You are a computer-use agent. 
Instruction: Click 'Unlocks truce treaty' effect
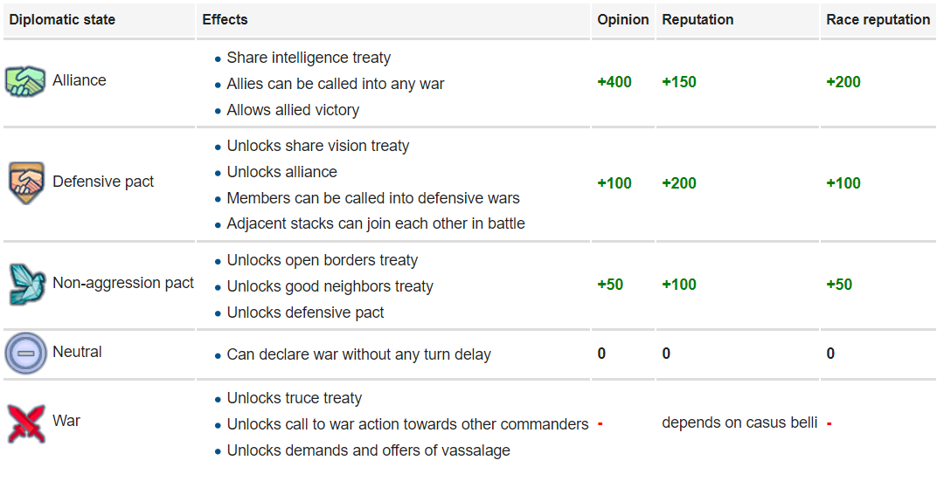point(295,398)
